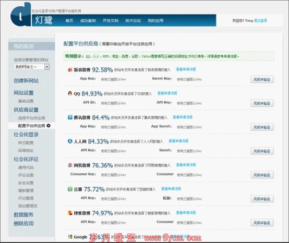Click the QQ penguin icon

[70, 93]
